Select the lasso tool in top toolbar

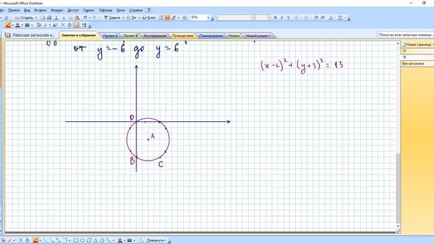[x=39, y=25]
